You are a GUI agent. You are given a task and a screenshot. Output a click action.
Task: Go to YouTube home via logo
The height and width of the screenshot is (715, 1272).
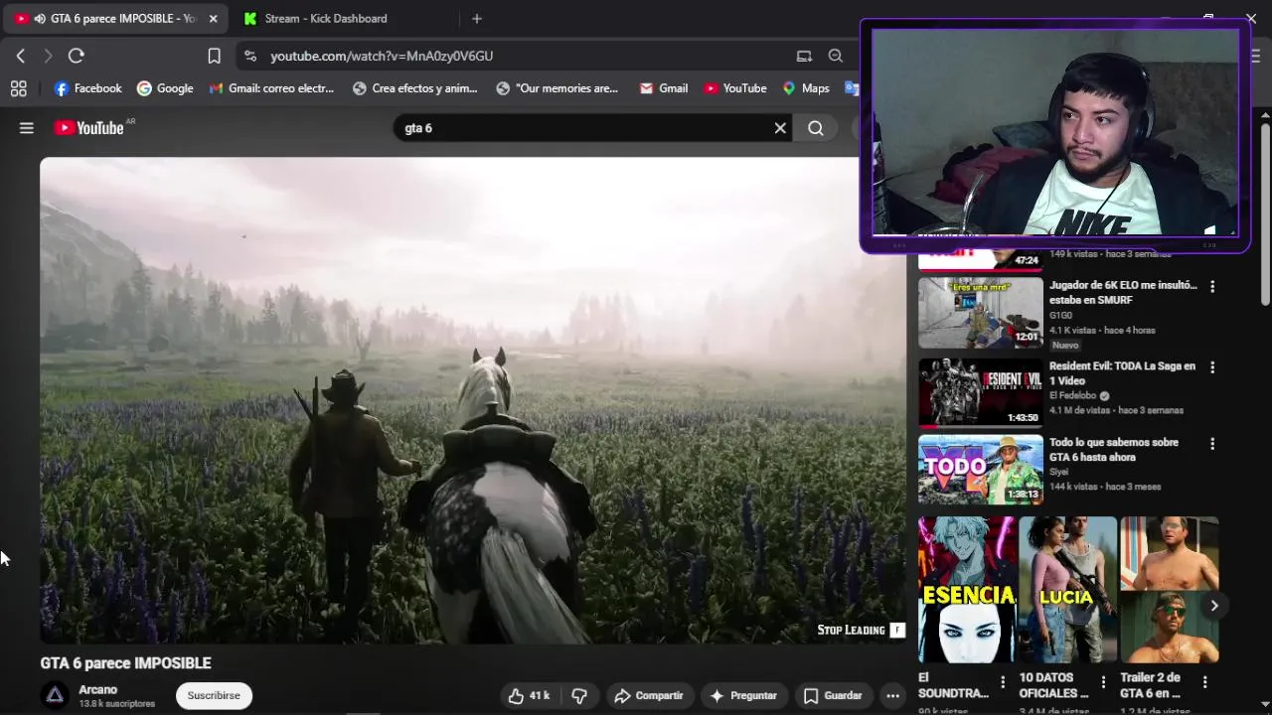tap(87, 128)
